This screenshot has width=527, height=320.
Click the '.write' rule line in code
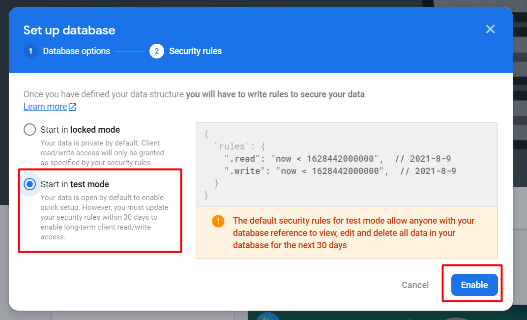pyautogui.click(x=340, y=171)
